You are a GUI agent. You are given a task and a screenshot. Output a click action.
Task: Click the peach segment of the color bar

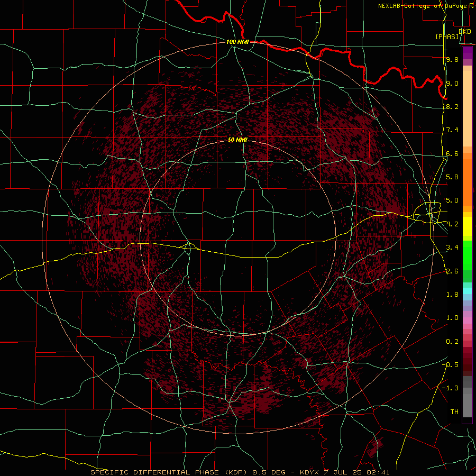467,108
